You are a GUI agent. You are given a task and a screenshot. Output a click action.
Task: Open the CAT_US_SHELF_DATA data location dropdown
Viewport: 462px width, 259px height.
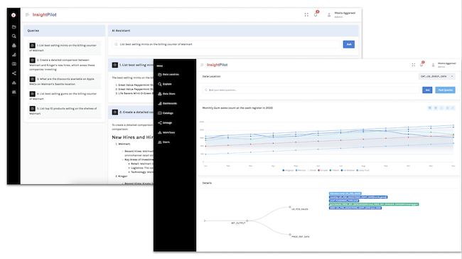[436, 76]
